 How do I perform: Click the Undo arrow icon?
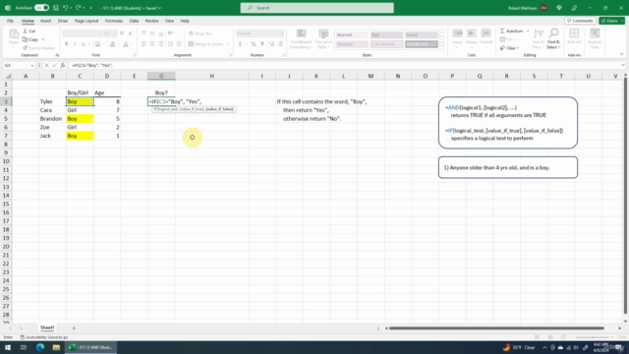coord(66,8)
